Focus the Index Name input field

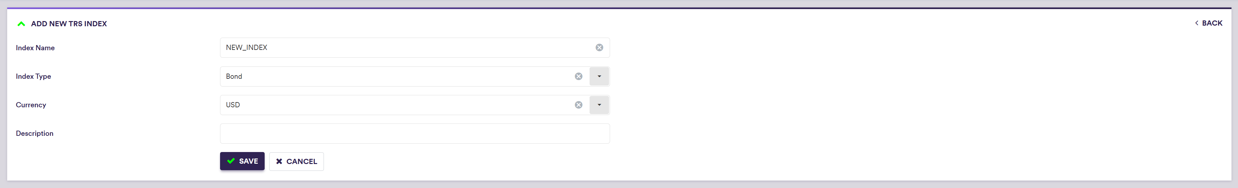404,48
